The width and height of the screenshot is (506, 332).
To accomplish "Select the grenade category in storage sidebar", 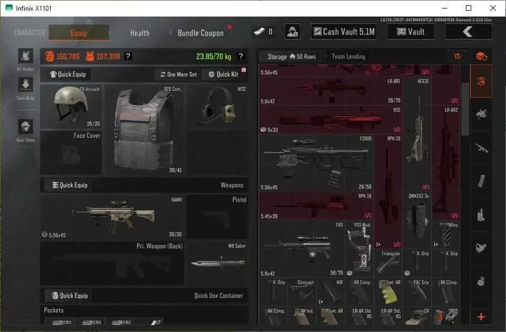I will pos(481,281).
